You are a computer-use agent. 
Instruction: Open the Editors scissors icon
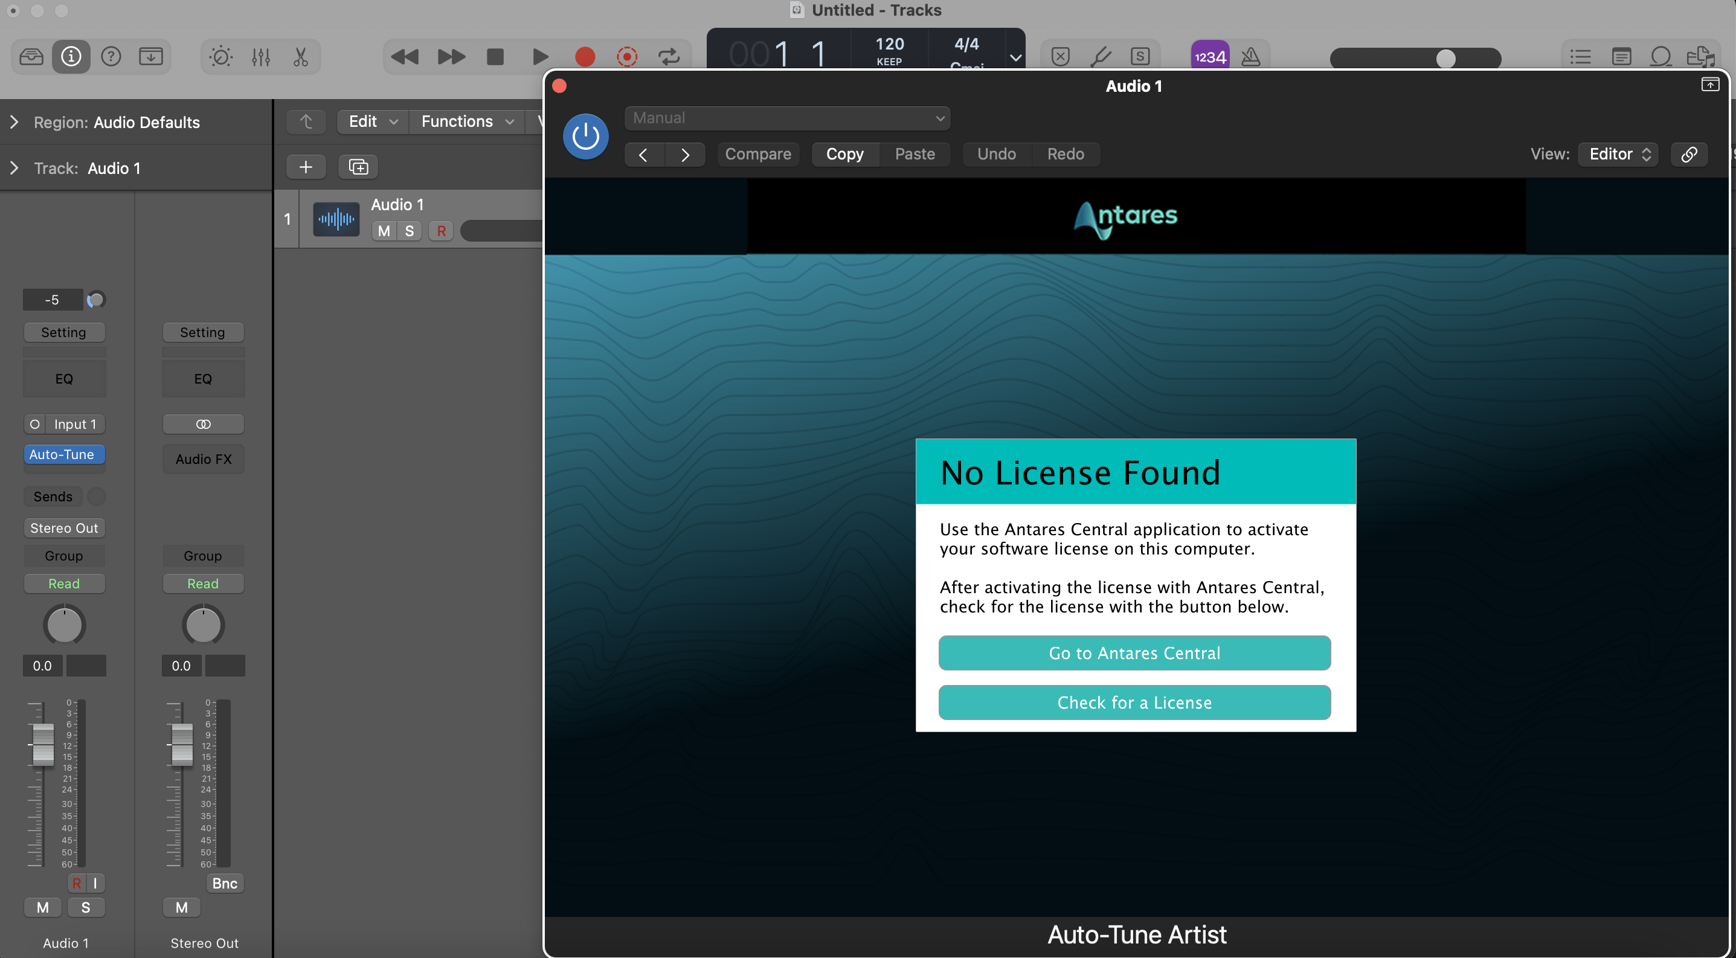pyautogui.click(x=301, y=57)
